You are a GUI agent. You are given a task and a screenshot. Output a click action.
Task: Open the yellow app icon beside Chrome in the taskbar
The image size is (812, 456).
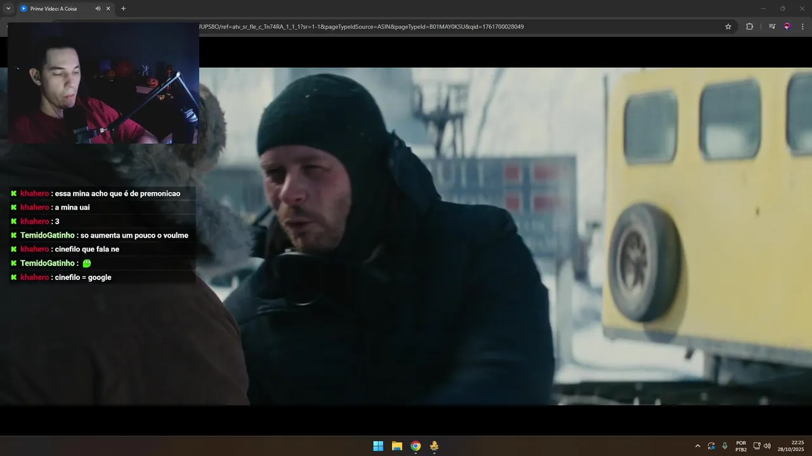[x=434, y=446]
